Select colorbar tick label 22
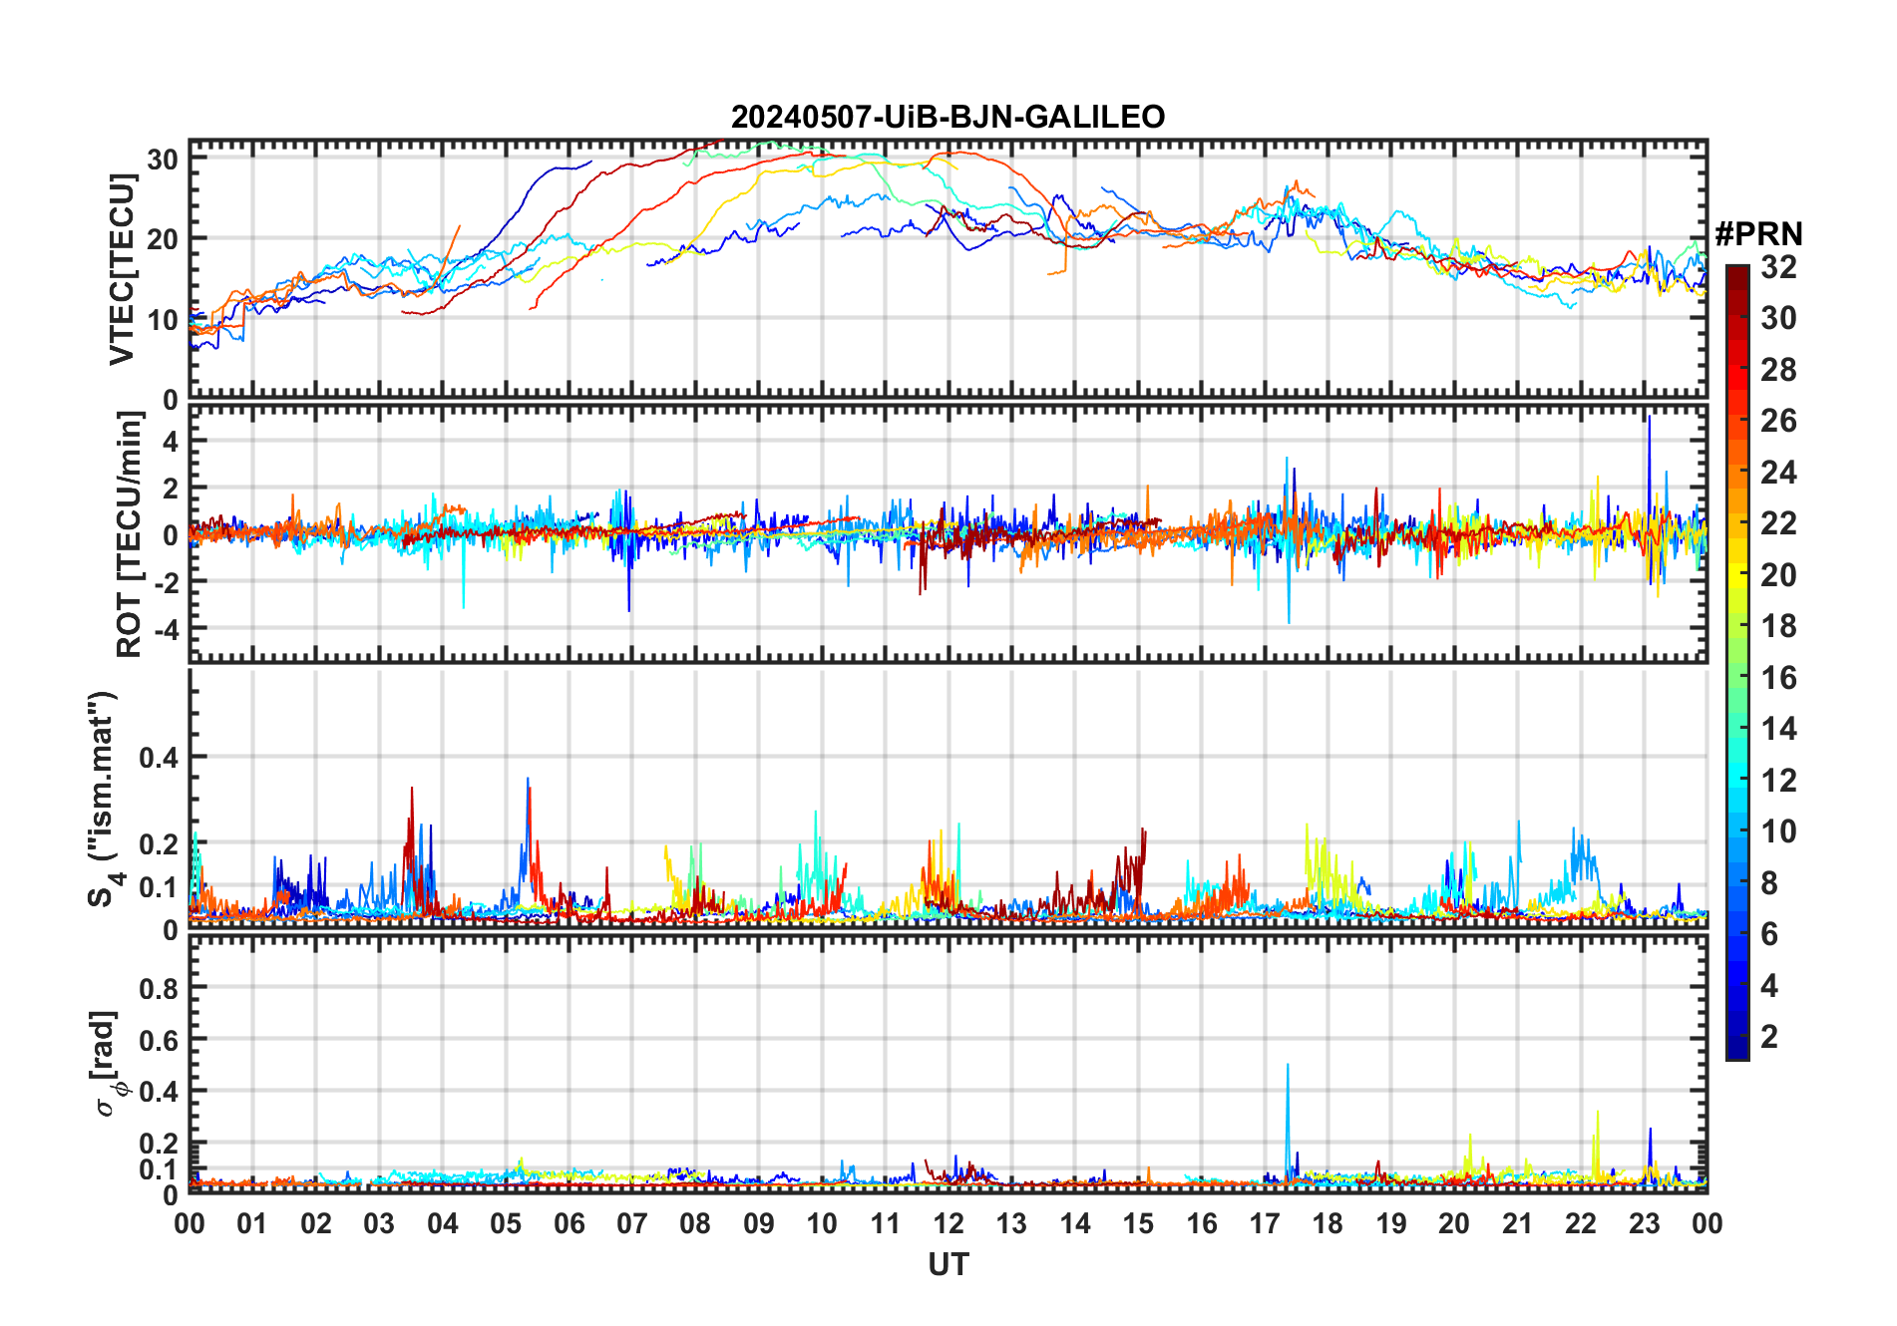 [x=1778, y=523]
